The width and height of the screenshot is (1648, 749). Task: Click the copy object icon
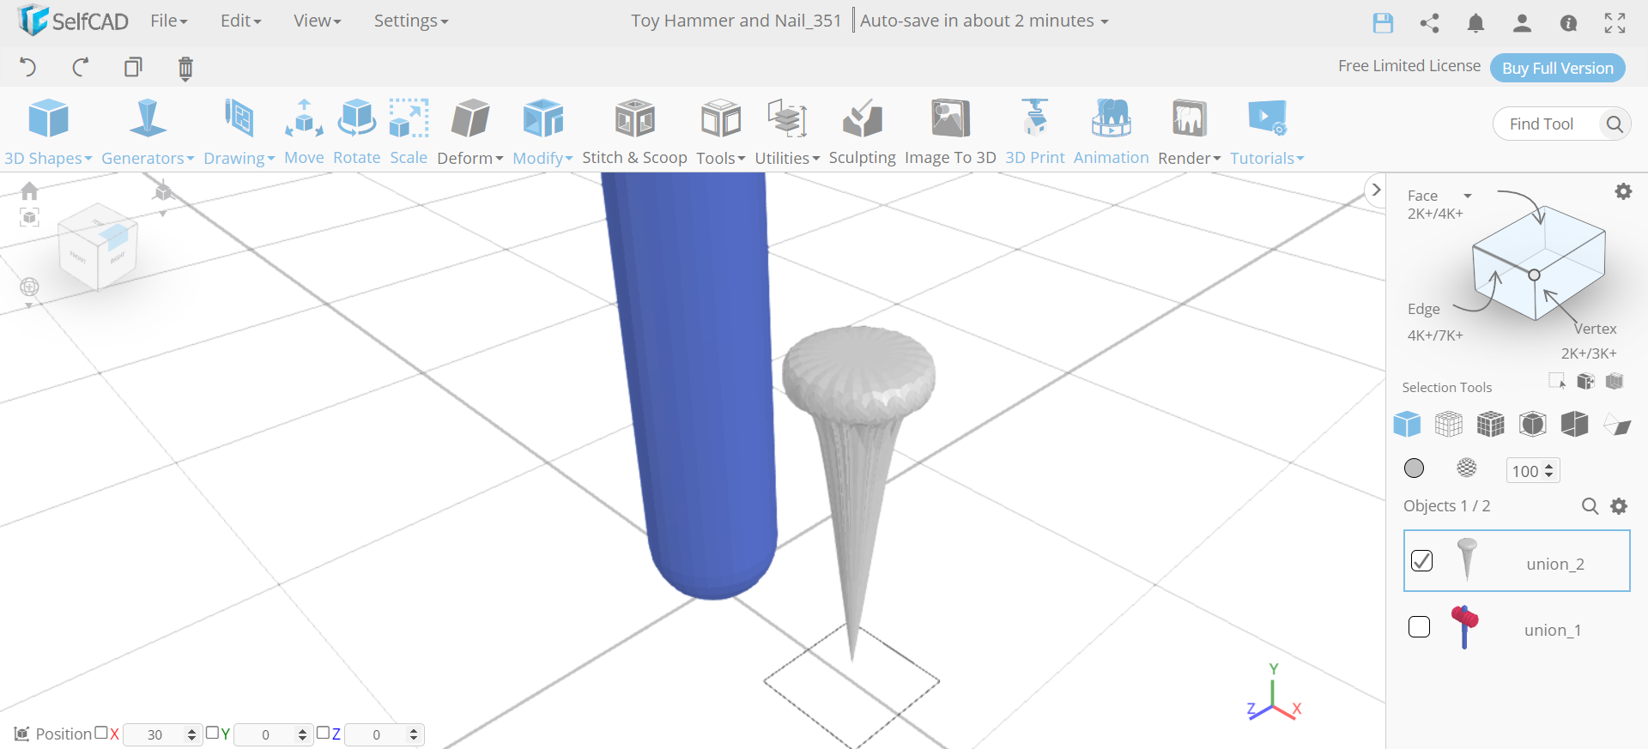(x=133, y=67)
